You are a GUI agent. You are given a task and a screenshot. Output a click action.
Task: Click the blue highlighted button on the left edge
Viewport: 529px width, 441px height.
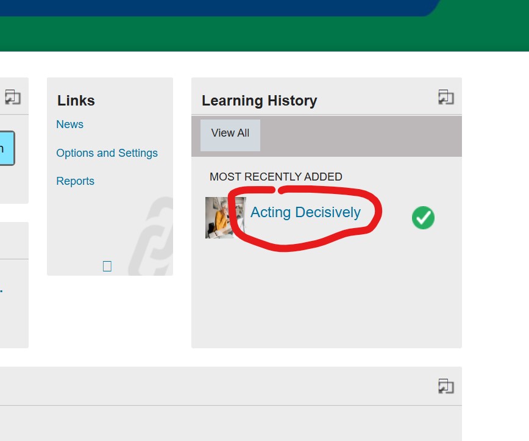coord(5,148)
